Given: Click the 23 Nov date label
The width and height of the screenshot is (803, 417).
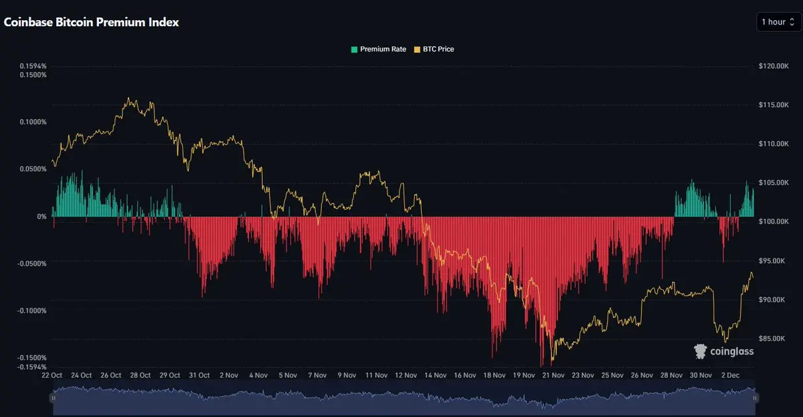Looking at the screenshot, I should click(x=583, y=376).
